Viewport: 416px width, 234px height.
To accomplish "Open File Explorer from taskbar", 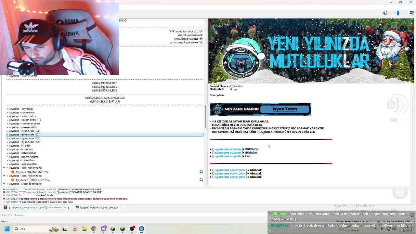I will pyautogui.click(x=84, y=229).
